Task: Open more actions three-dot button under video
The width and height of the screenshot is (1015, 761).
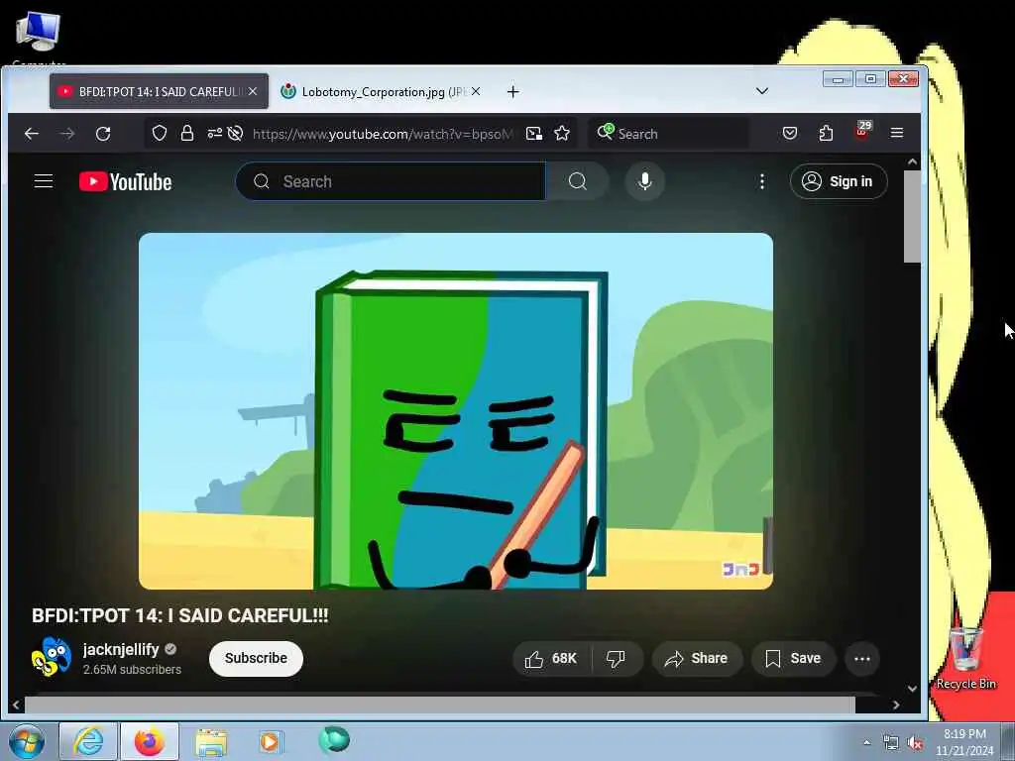Action: [x=862, y=659]
